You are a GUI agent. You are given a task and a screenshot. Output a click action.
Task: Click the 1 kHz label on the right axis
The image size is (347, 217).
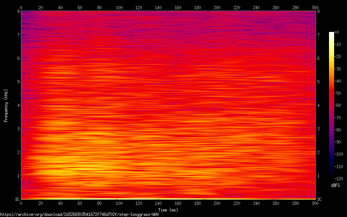click(x=319, y=176)
